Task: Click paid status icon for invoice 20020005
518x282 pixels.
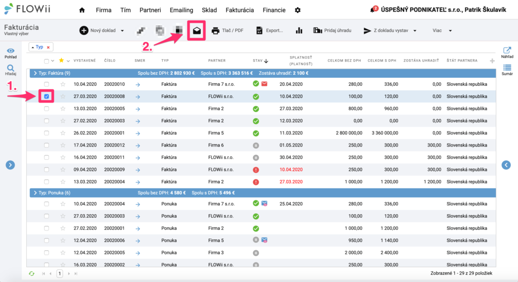Action: (255, 109)
